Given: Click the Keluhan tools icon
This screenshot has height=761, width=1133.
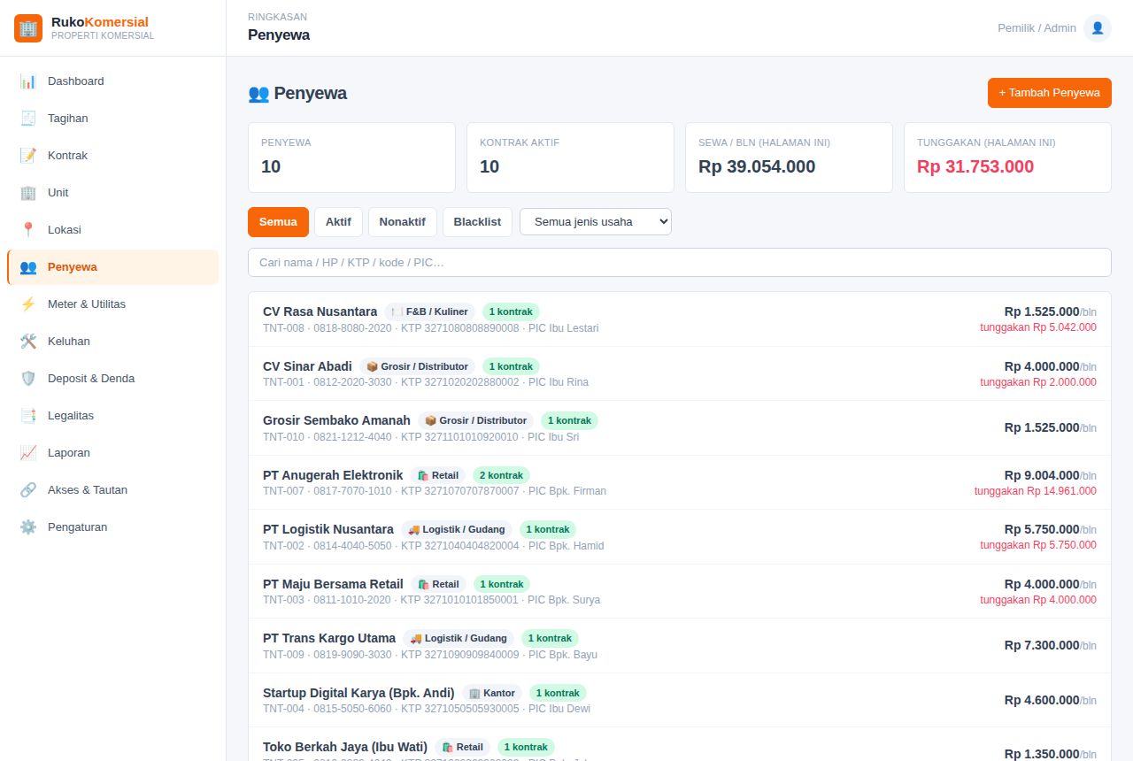Looking at the screenshot, I should click(28, 342).
